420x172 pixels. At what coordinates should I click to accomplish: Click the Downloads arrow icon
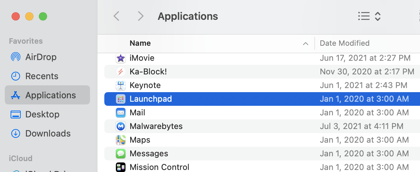point(15,133)
